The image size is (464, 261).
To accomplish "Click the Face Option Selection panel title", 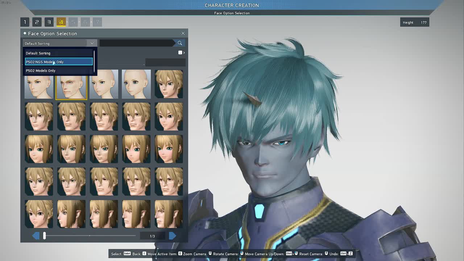I will coord(53,34).
